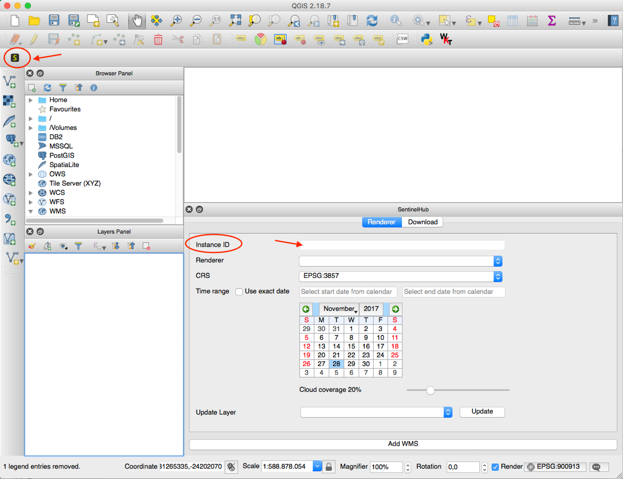Open the Python console
This screenshot has width=623, height=479.
pos(426,39)
